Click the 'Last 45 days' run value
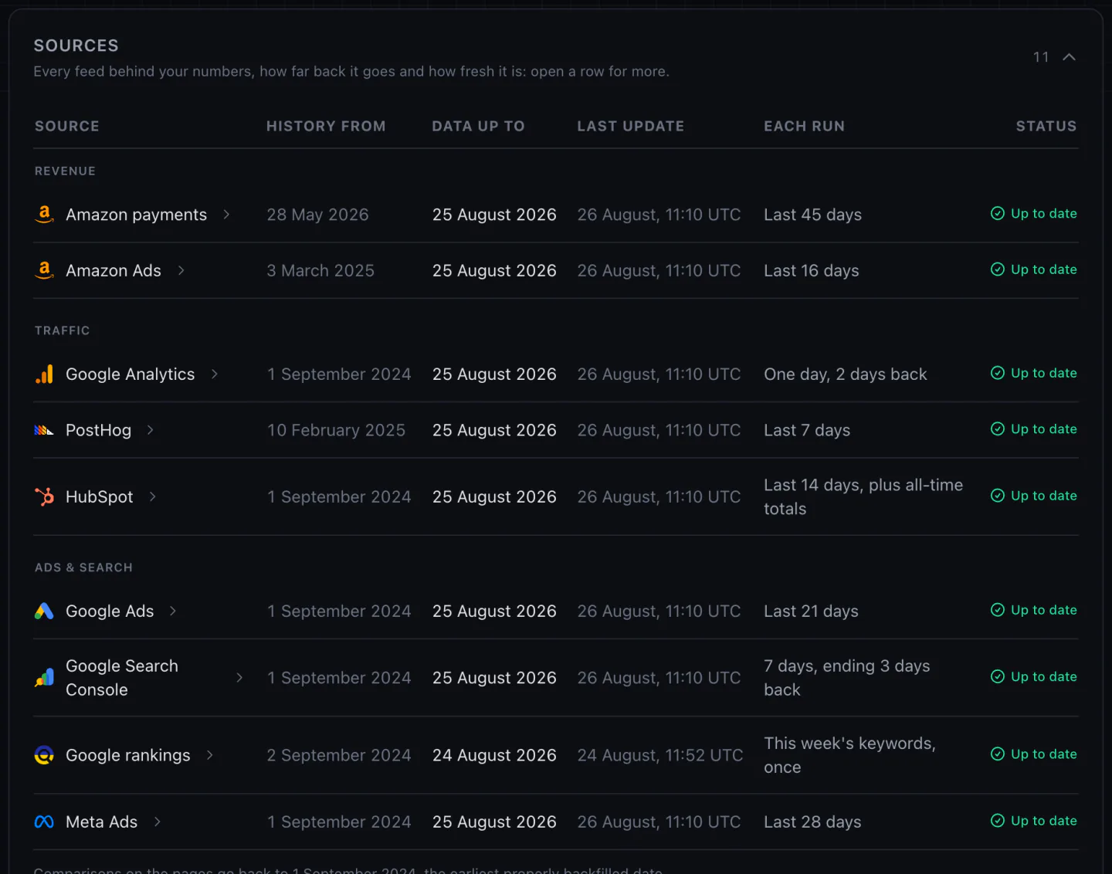The image size is (1112, 874). pos(812,215)
